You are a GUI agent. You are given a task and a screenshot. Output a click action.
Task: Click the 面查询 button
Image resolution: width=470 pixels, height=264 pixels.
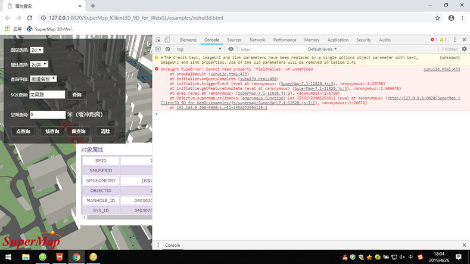[x=79, y=131]
